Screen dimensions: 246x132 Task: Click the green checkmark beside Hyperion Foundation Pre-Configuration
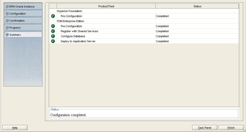pyautogui.click(x=53, y=16)
